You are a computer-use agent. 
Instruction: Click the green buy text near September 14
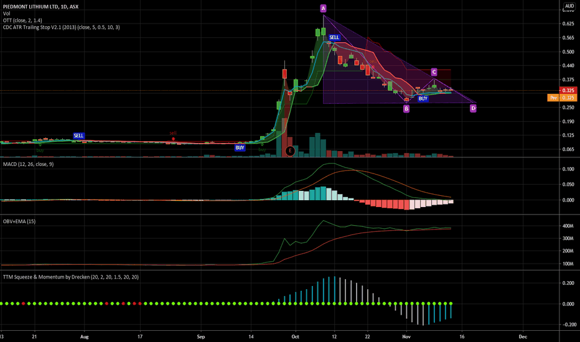(262, 149)
